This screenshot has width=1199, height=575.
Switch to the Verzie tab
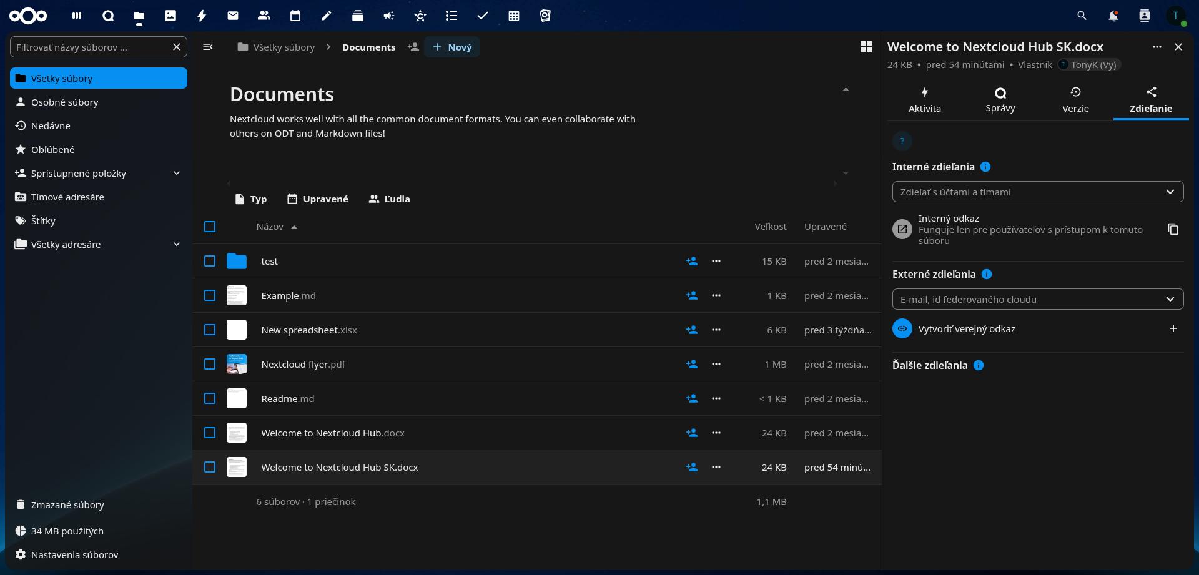coord(1075,100)
